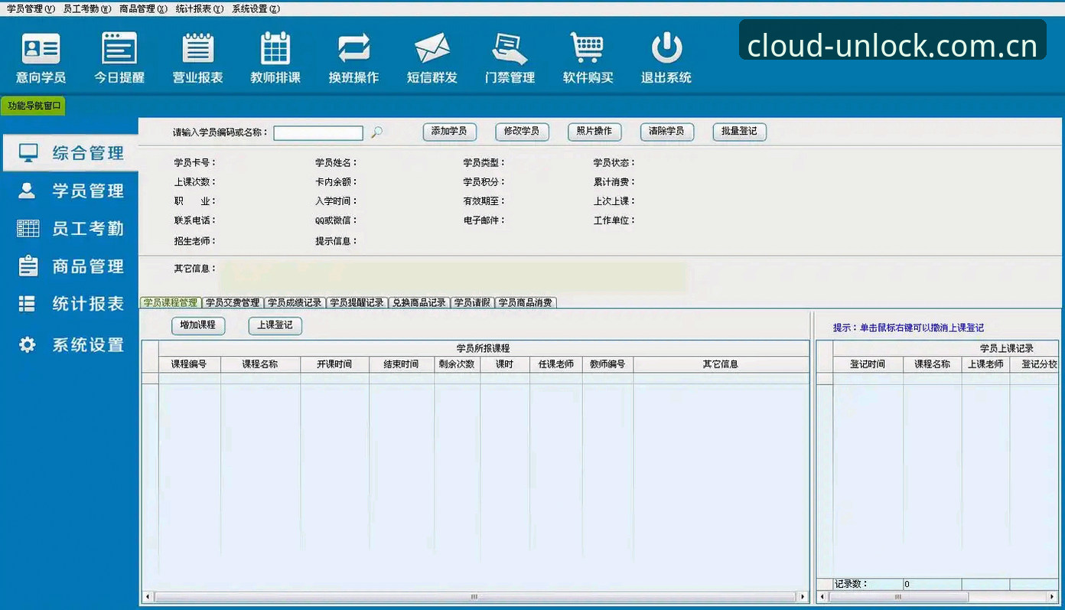Select 系统设置 in the sidebar
This screenshot has height=610, width=1065.
click(70, 345)
